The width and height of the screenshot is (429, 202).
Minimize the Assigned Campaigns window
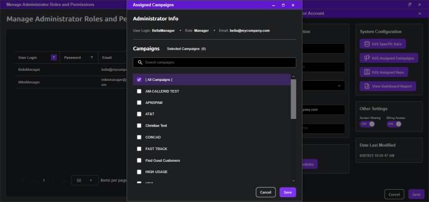coord(273,5)
